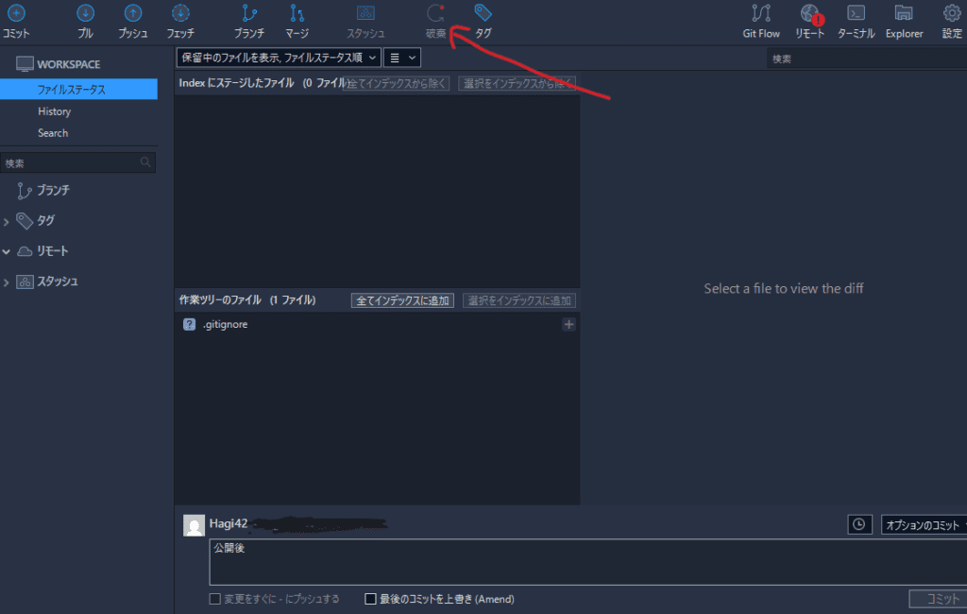Select History in the Workspace sidebar
The width and height of the screenshot is (967, 614).
54,111
